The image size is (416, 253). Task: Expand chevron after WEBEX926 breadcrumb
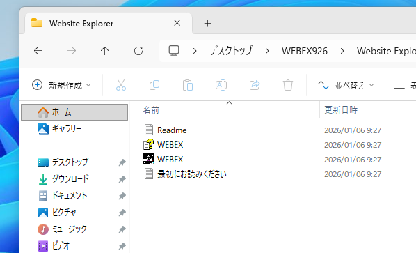[342, 51]
